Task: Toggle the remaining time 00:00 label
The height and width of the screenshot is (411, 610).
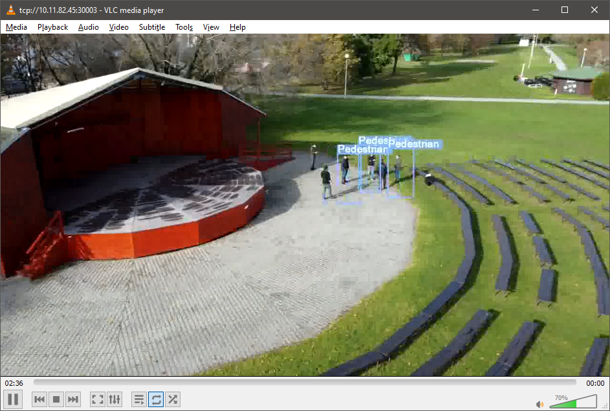Action: (x=595, y=383)
